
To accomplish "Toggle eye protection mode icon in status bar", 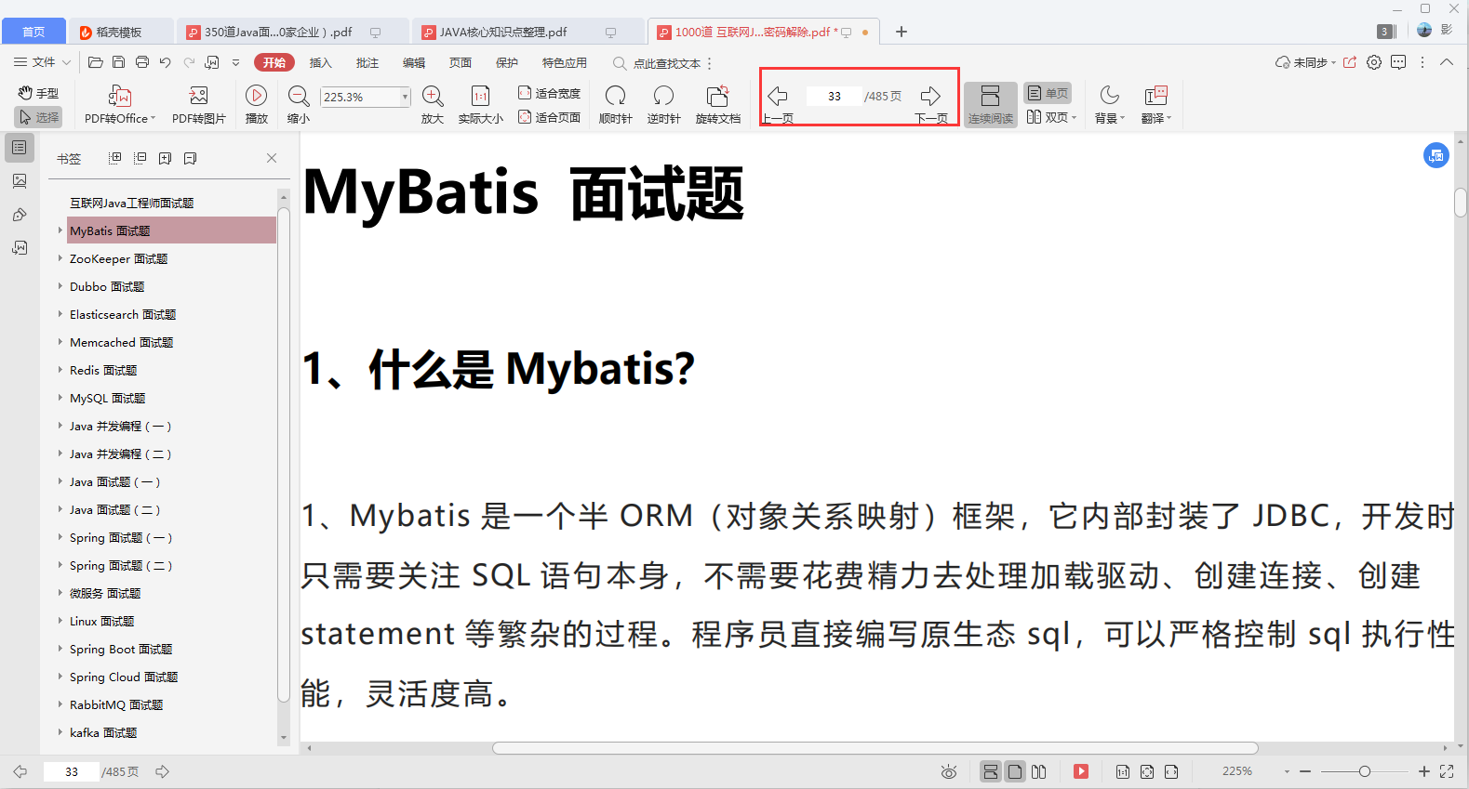I will click(949, 771).
